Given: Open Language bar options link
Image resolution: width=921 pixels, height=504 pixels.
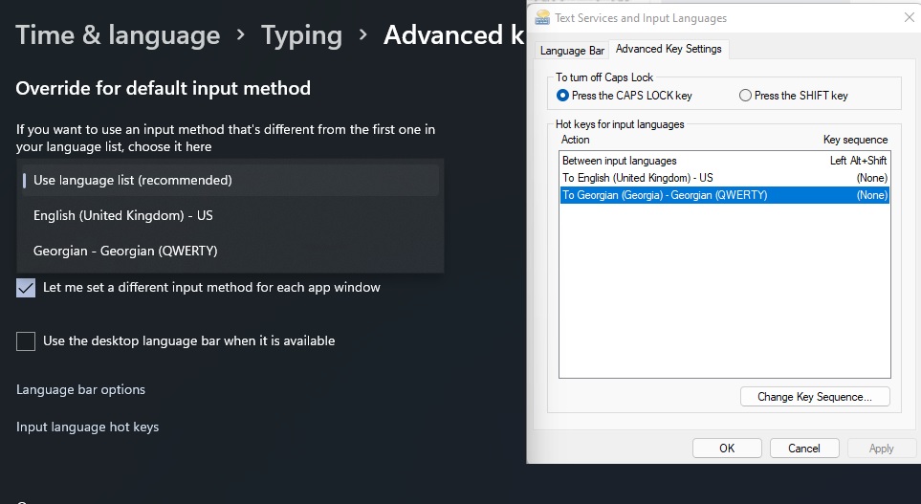Looking at the screenshot, I should (80, 389).
